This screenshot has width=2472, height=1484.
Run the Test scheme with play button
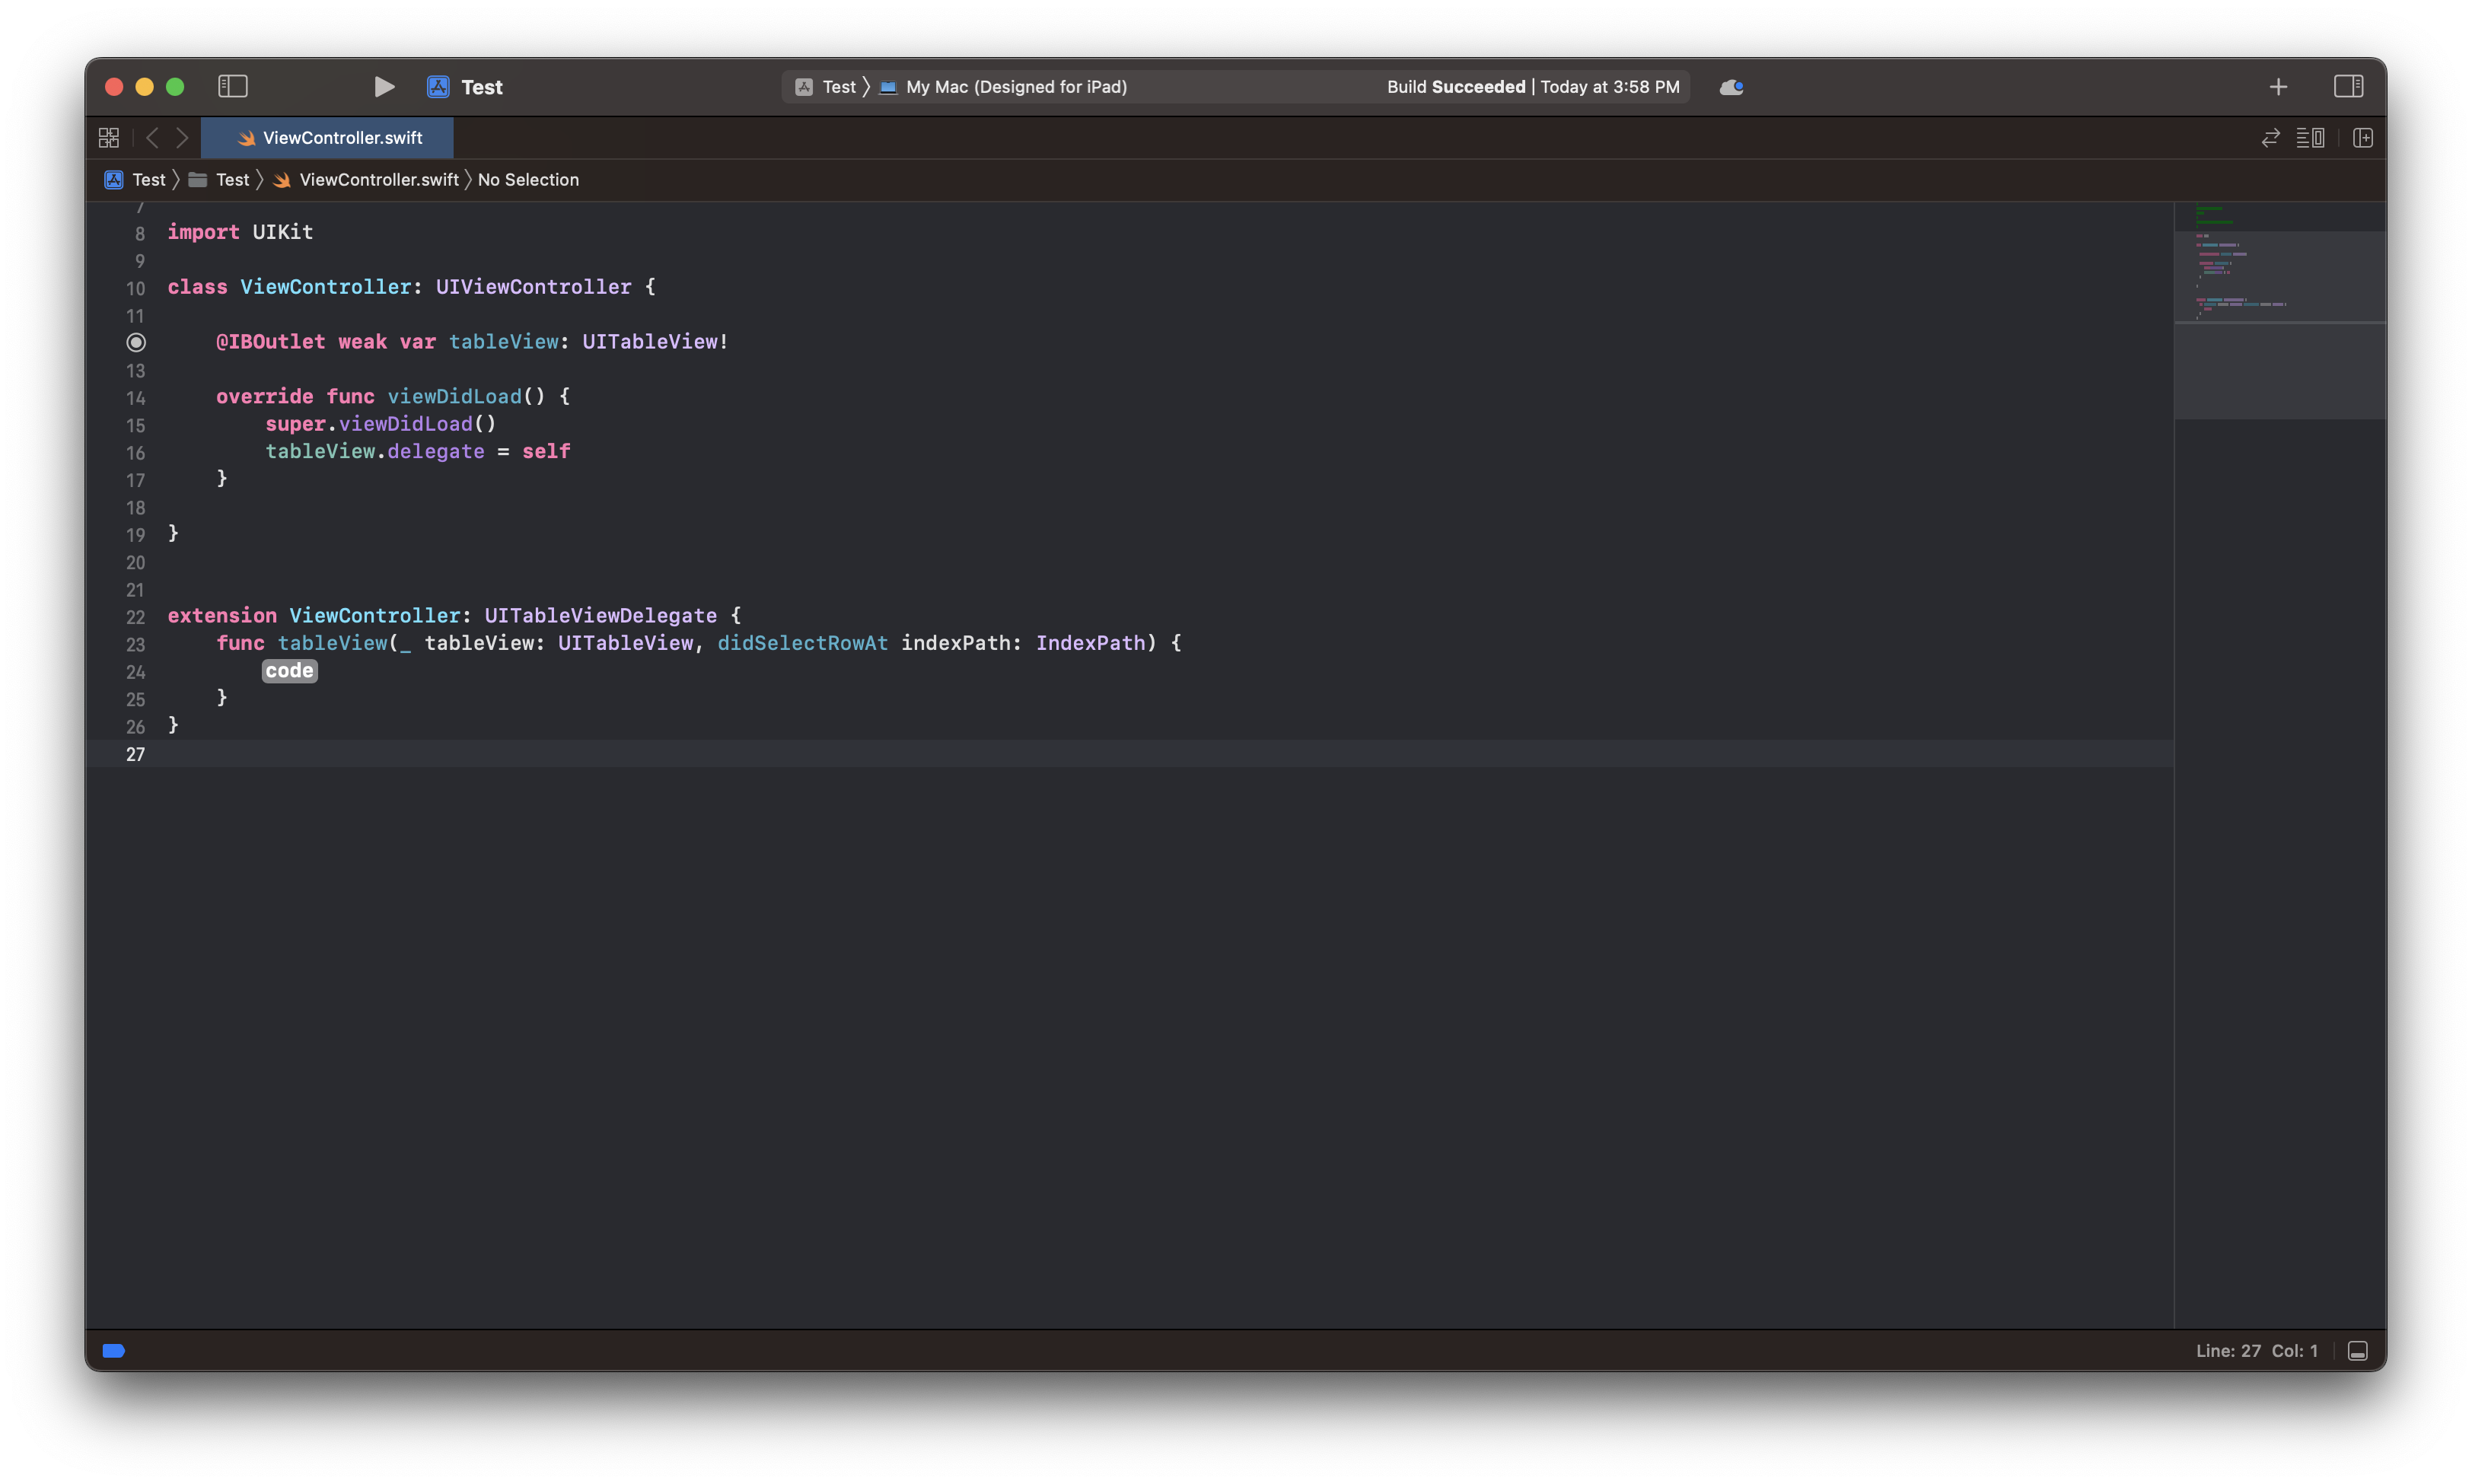(384, 87)
